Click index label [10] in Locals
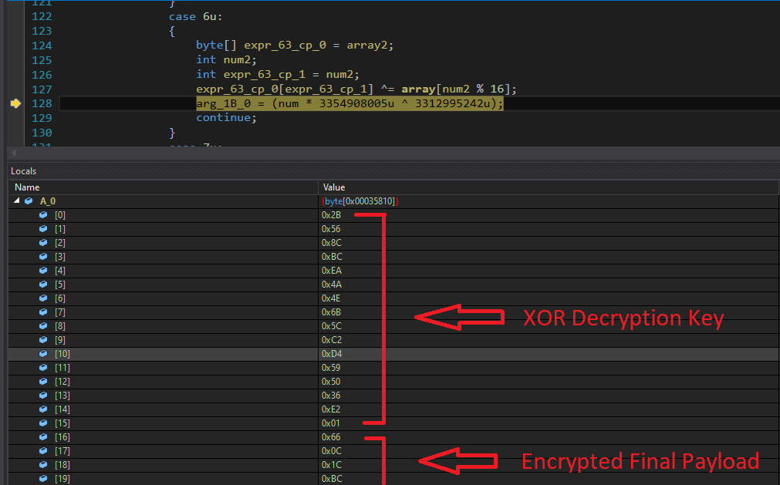This screenshot has height=485, width=780. [62, 354]
